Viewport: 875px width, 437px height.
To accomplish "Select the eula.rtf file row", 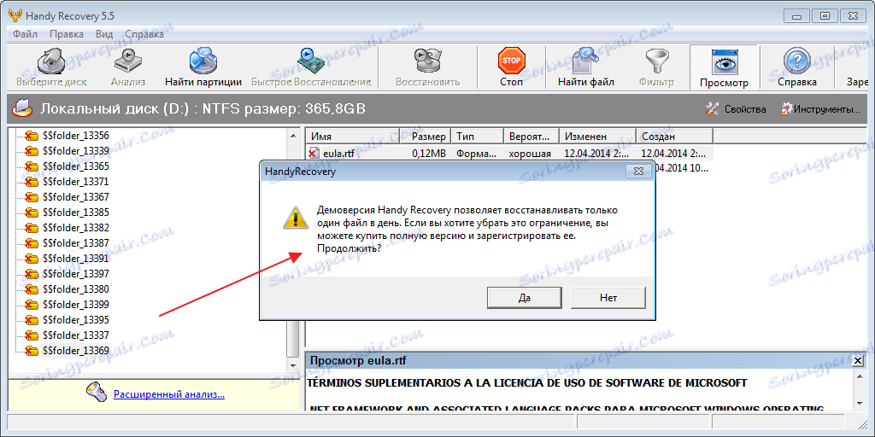I will [509, 154].
